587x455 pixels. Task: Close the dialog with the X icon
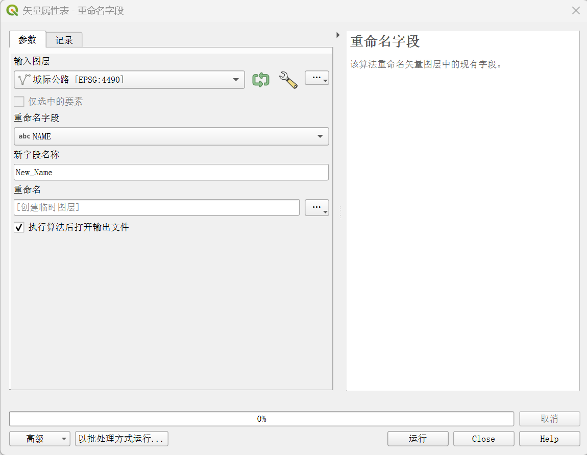576,10
